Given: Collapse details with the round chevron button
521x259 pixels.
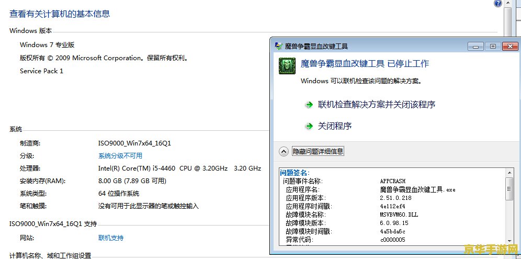Looking at the screenshot, I should click(x=284, y=152).
